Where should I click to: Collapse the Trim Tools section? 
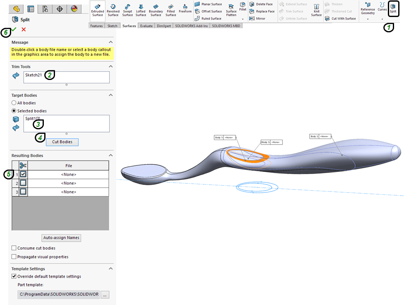tap(110, 66)
